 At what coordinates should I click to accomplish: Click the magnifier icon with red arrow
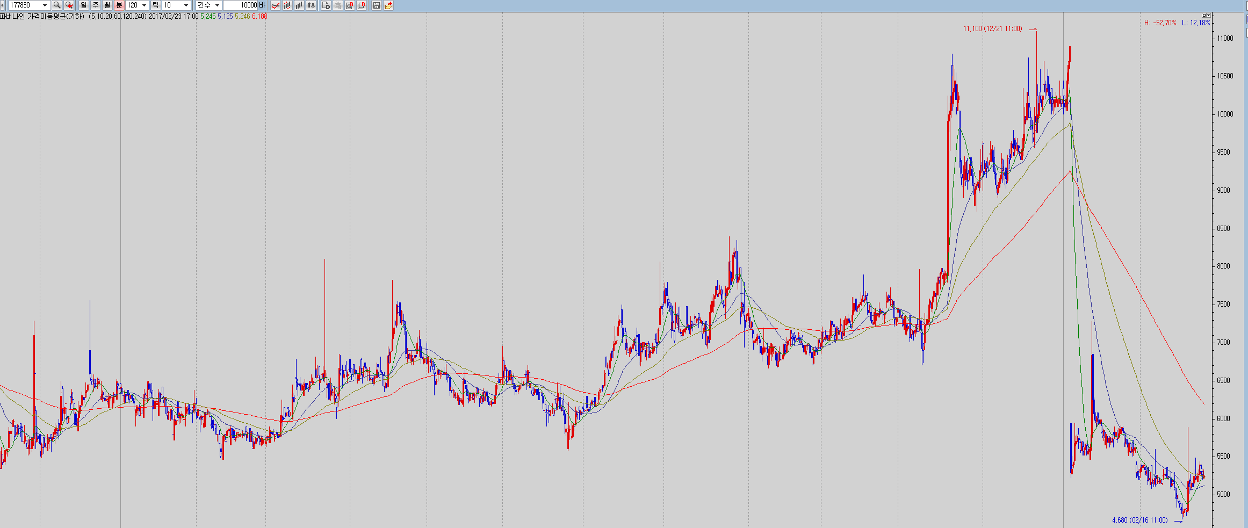pos(69,5)
